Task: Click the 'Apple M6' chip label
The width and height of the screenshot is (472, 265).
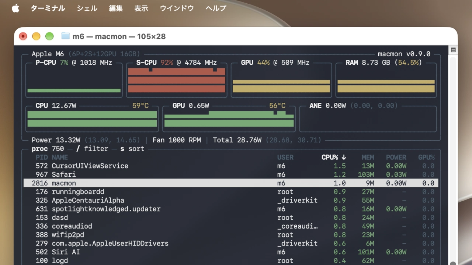Action: pyautogui.click(x=48, y=54)
